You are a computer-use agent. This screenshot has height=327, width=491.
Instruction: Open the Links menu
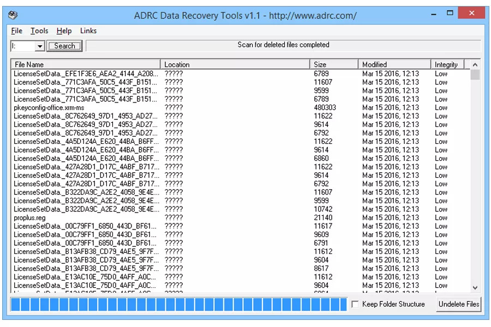(x=88, y=31)
